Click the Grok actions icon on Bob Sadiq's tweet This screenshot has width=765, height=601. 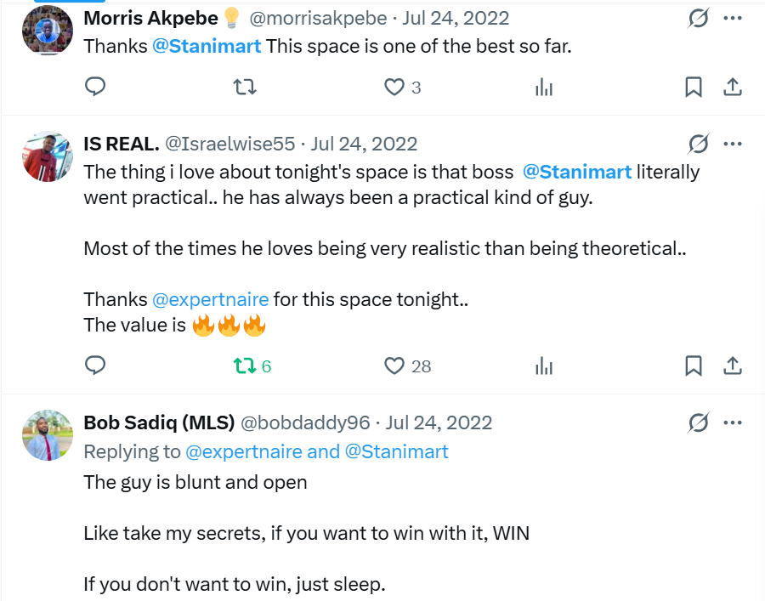[698, 422]
